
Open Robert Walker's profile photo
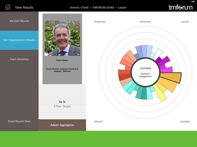point(62,38)
